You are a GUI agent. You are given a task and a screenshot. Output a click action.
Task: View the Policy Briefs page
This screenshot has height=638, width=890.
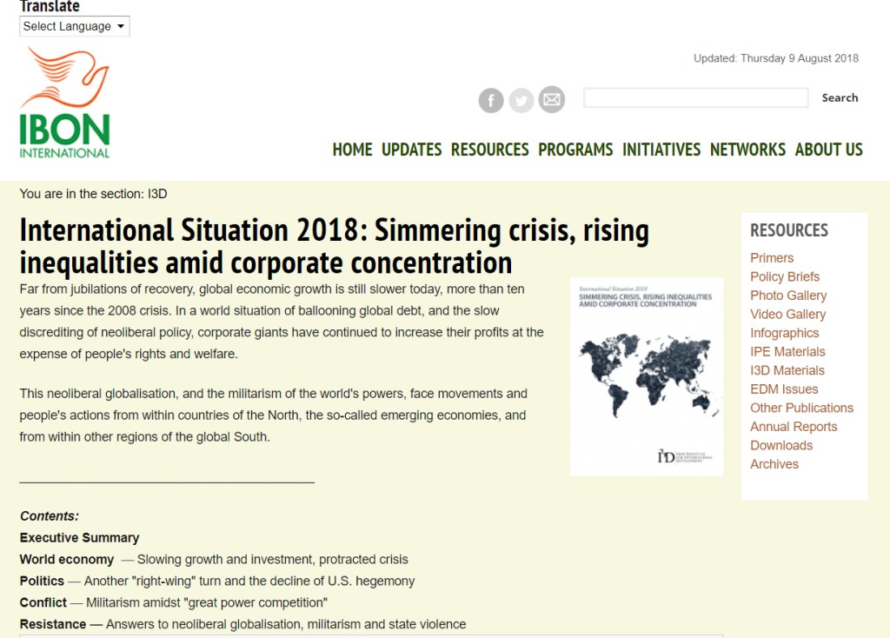tap(785, 276)
